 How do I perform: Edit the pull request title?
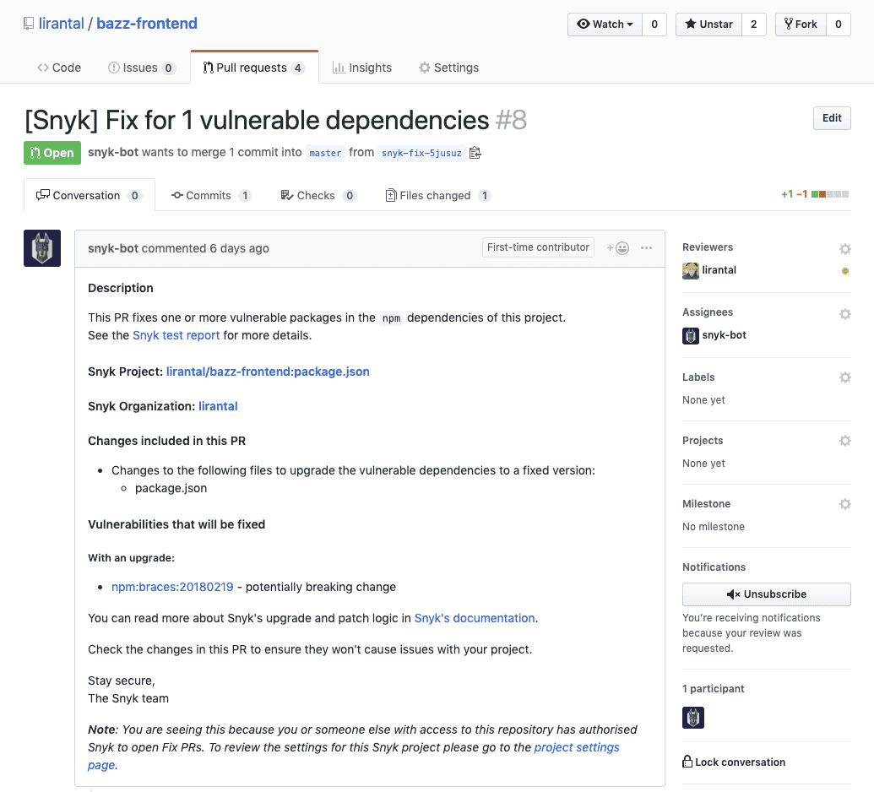click(x=832, y=118)
